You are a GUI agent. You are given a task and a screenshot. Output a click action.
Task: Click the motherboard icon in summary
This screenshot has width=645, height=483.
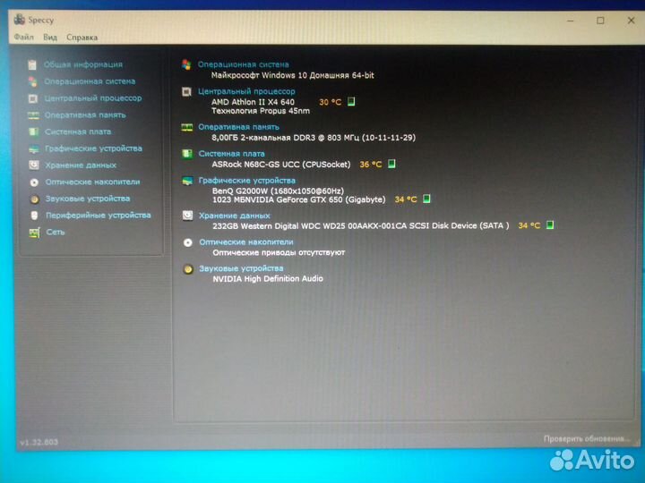tap(187, 154)
